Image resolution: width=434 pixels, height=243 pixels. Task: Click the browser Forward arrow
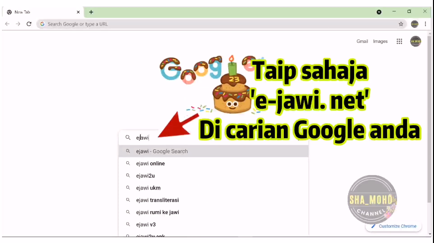pyautogui.click(x=18, y=24)
